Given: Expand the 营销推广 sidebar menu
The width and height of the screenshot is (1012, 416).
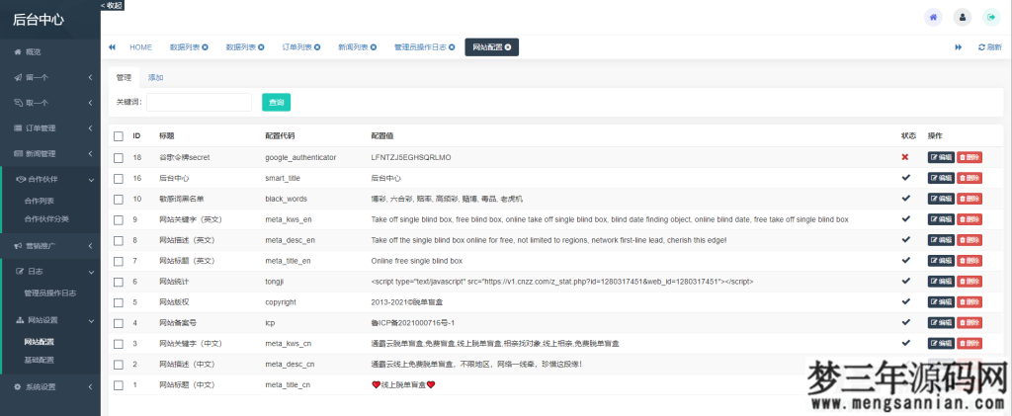Looking at the screenshot, I should [50, 245].
